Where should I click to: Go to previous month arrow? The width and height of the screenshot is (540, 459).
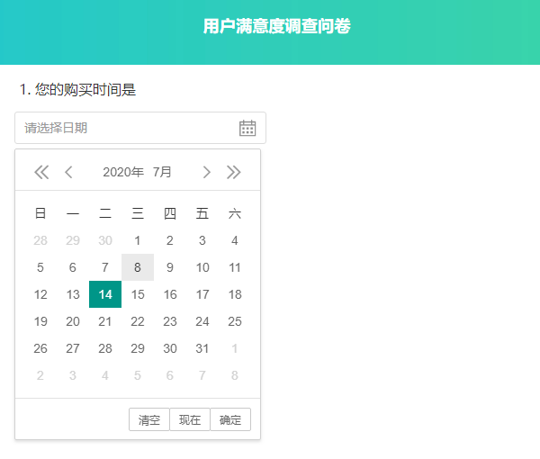(68, 172)
